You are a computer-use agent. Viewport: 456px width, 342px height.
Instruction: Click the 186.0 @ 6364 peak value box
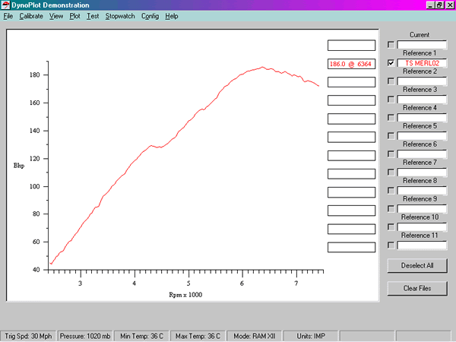pyautogui.click(x=351, y=64)
